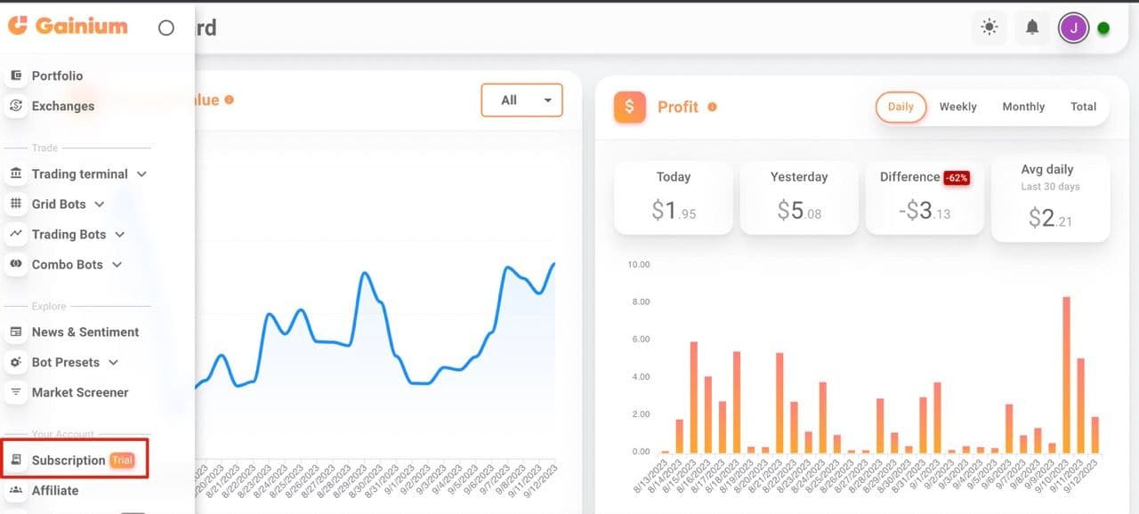The height and width of the screenshot is (514, 1139).
Task: Open Portfolio from the sidebar
Action: click(57, 76)
